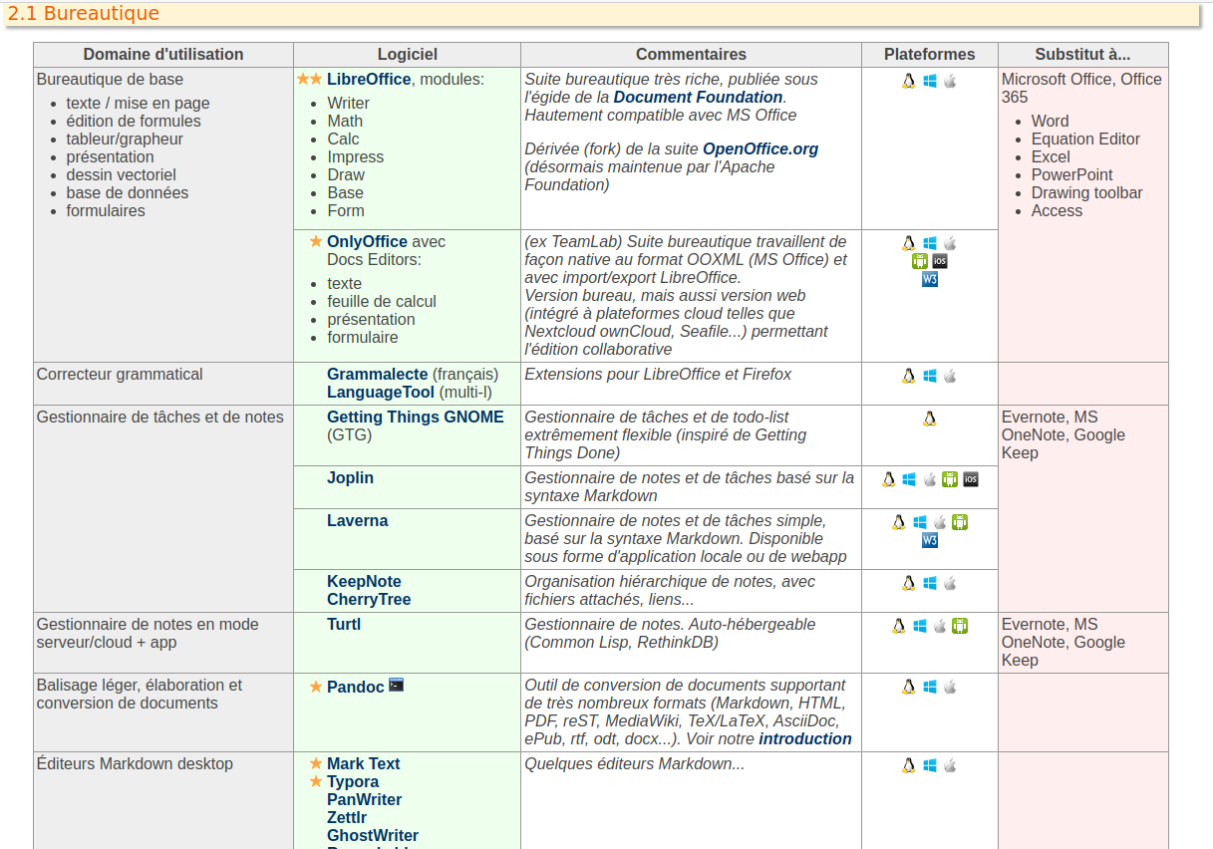Screen dimensions: 1213x849
Task: Click the star icon next to Typora
Action: tap(316, 782)
